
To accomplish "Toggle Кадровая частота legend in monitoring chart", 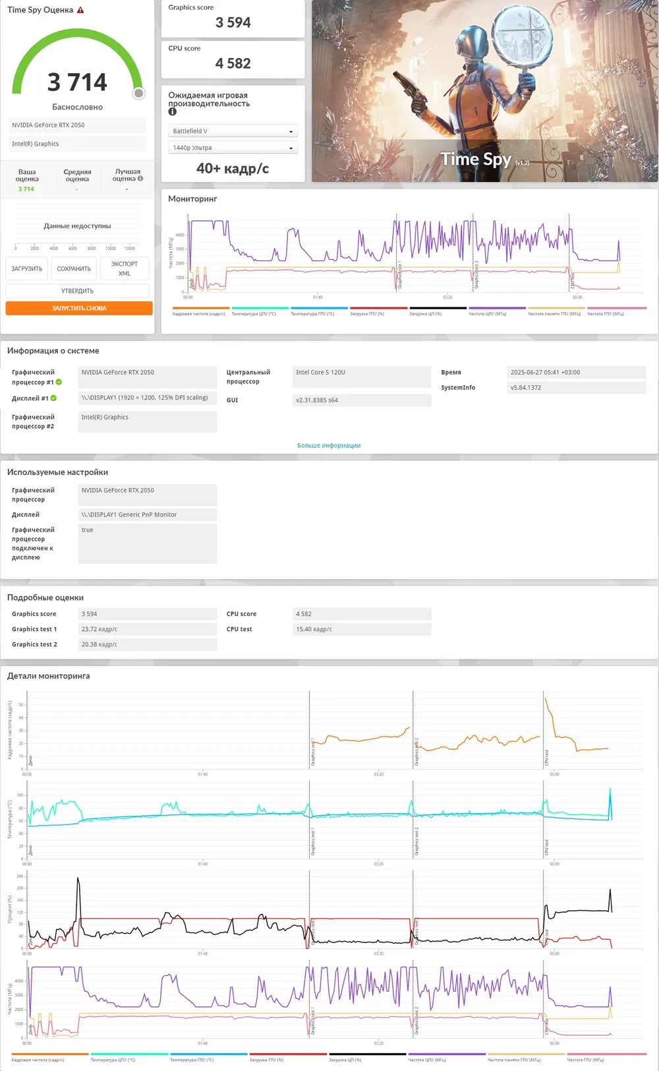I will 200,311.
